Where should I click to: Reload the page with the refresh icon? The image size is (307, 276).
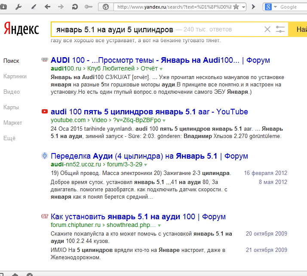point(74,7)
